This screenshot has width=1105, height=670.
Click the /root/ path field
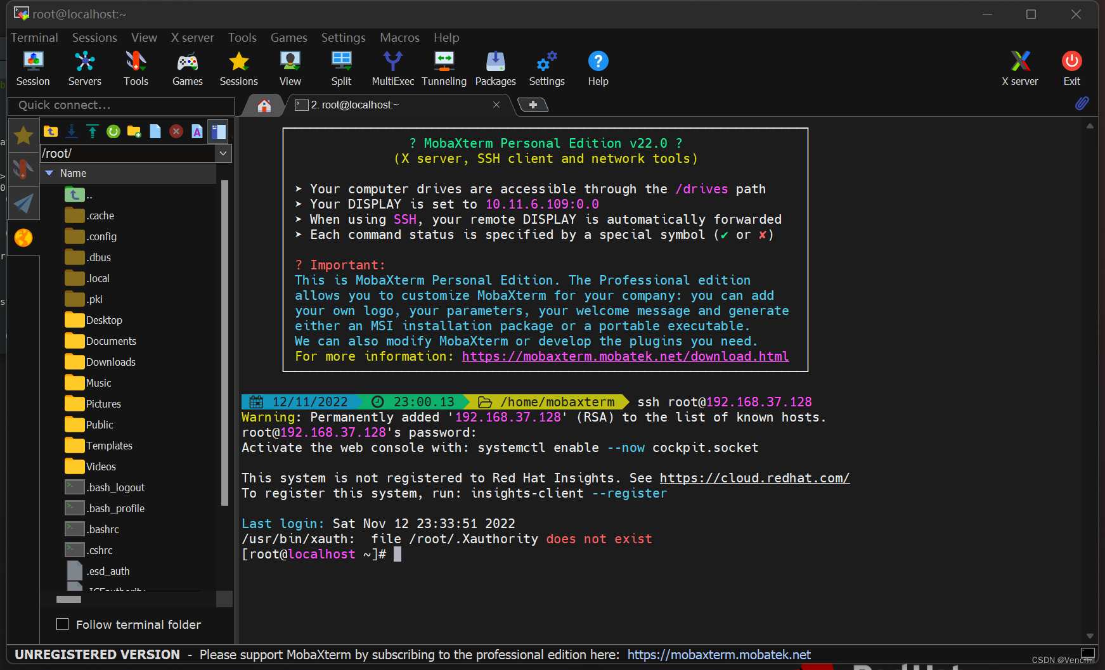click(x=128, y=153)
